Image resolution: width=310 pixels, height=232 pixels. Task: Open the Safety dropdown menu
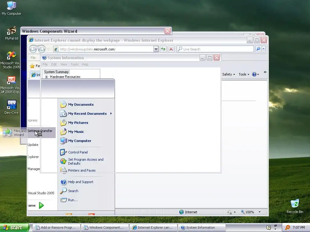coord(229,74)
